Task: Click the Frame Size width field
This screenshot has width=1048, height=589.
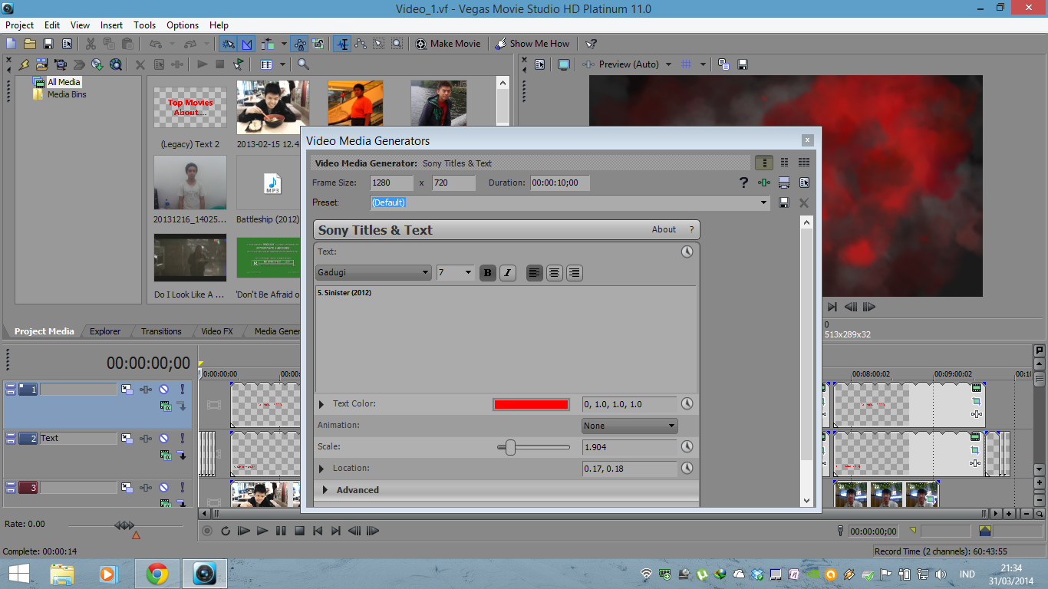Action: (391, 183)
